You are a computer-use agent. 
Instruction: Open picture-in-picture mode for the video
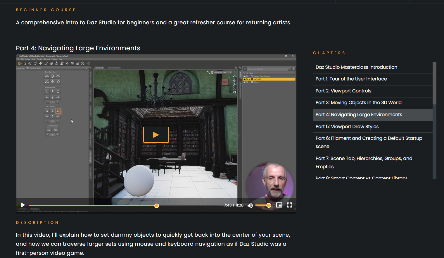(x=279, y=205)
